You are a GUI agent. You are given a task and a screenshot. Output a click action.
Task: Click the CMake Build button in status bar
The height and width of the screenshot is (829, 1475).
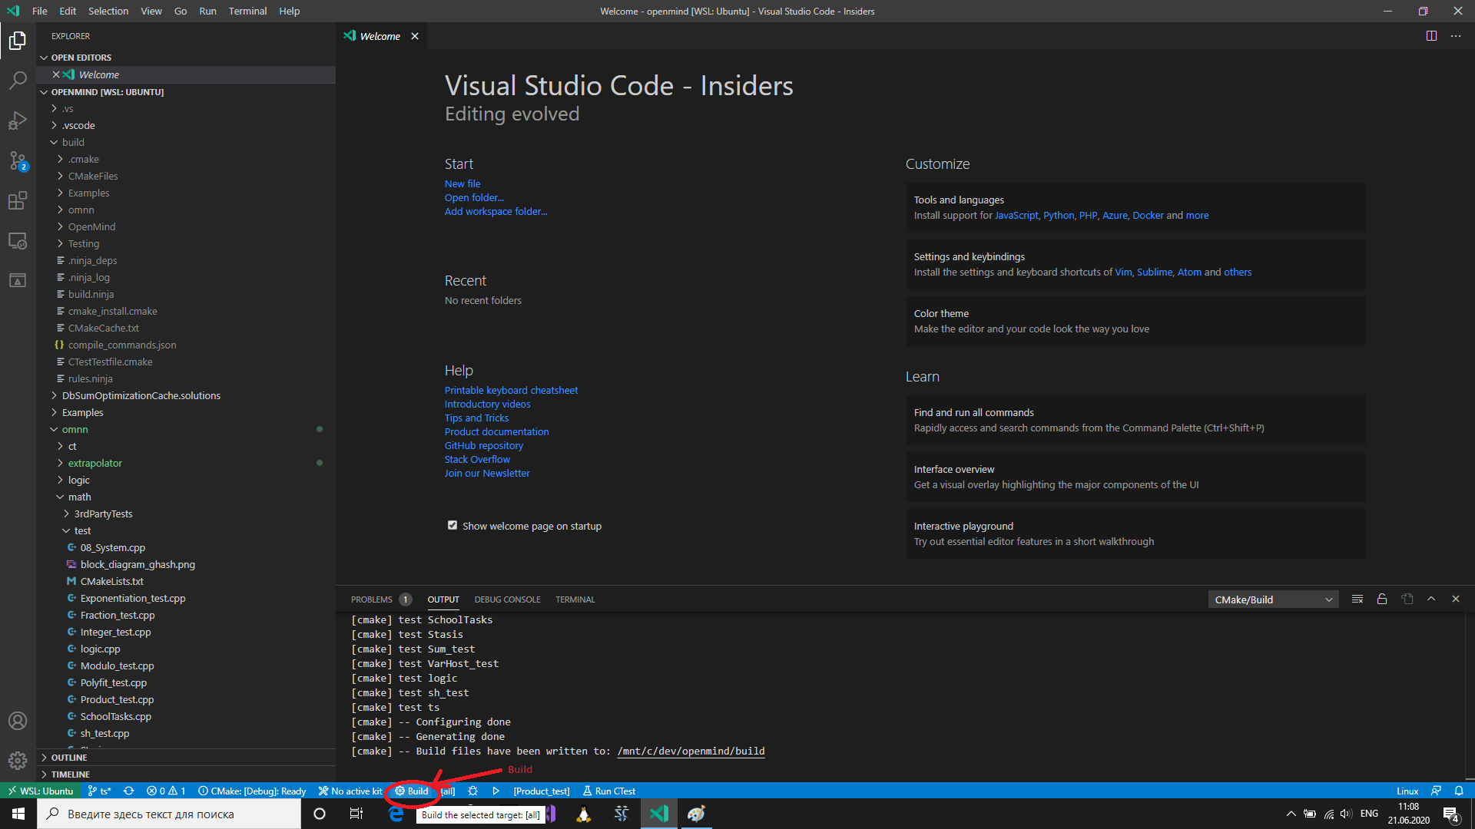pyautogui.click(x=412, y=791)
